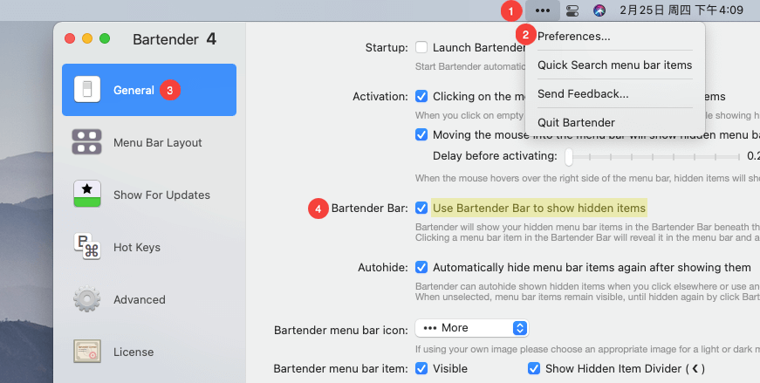The height and width of the screenshot is (383, 760).
Task: Choose Preferences... from the Bartender menu
Action: (573, 37)
